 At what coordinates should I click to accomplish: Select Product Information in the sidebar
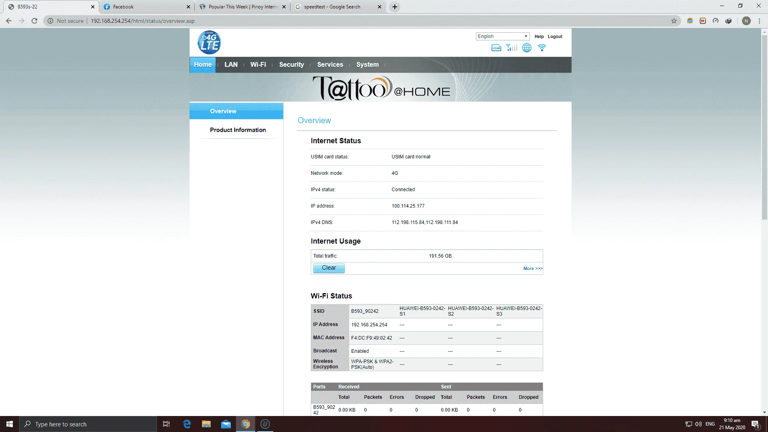point(238,130)
